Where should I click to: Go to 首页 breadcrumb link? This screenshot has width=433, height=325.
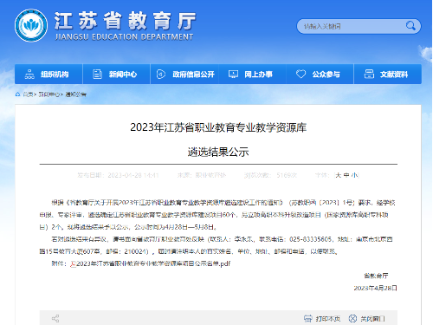coord(28,94)
